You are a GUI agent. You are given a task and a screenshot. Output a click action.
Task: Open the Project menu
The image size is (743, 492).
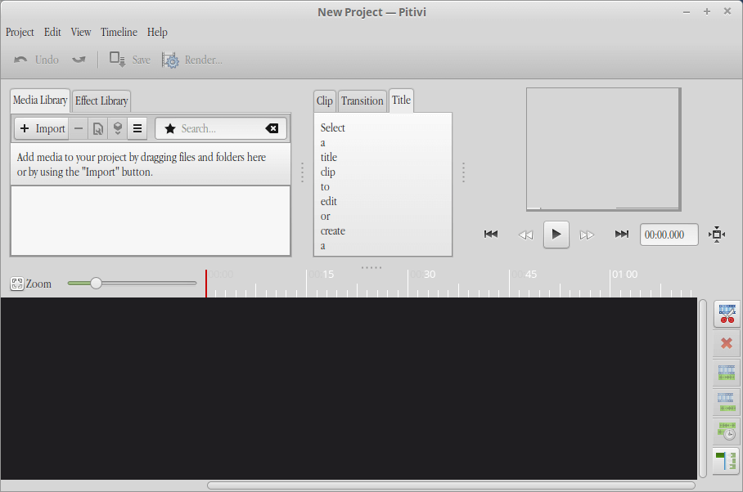(x=20, y=32)
